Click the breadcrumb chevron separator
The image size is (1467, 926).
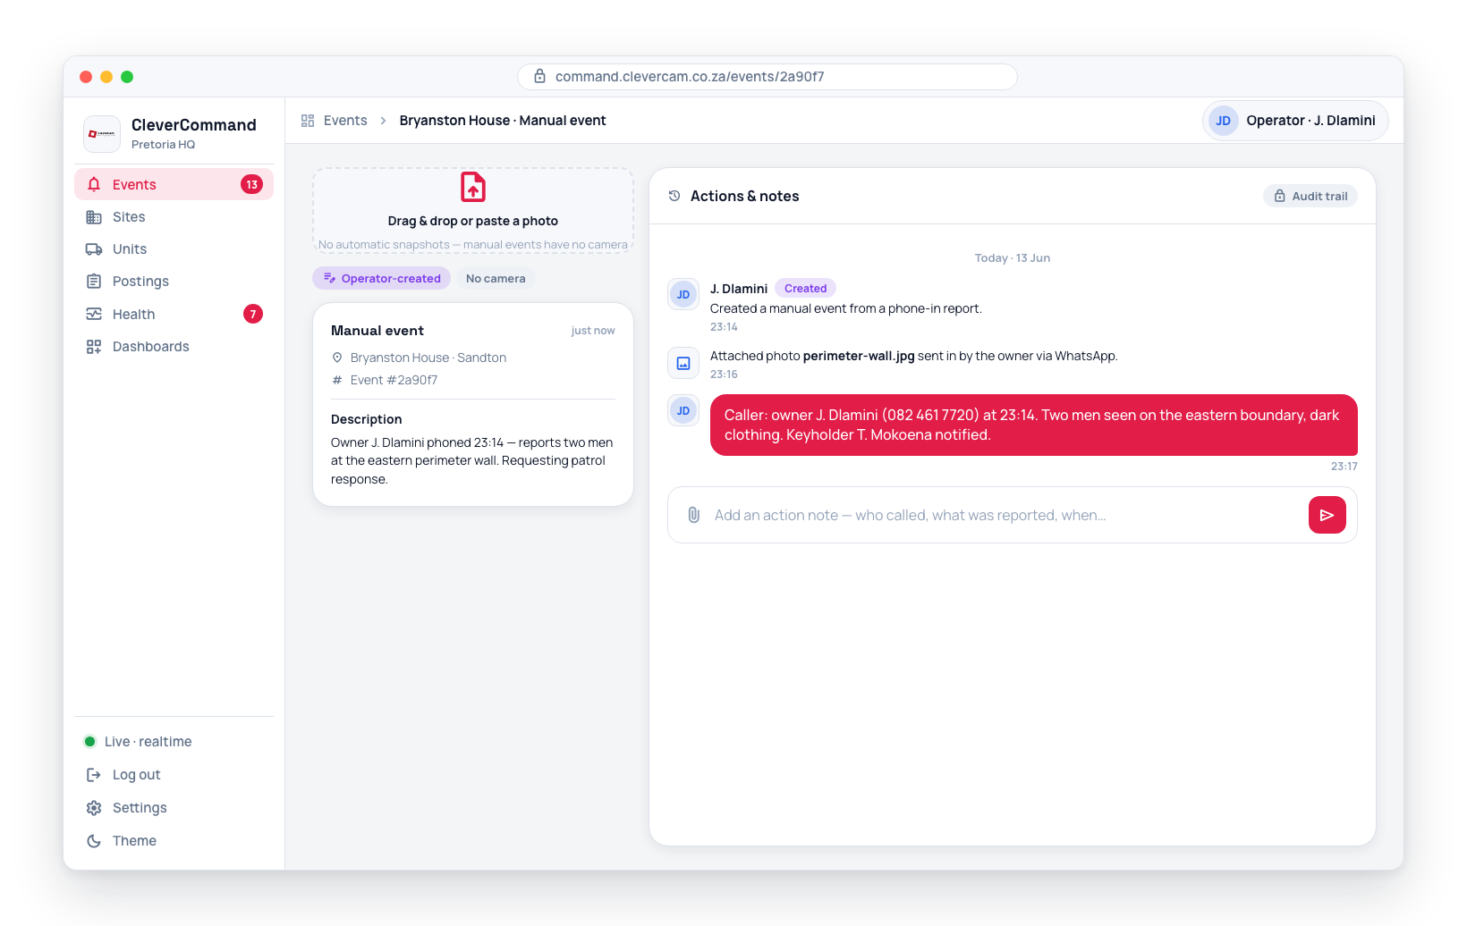click(x=383, y=121)
